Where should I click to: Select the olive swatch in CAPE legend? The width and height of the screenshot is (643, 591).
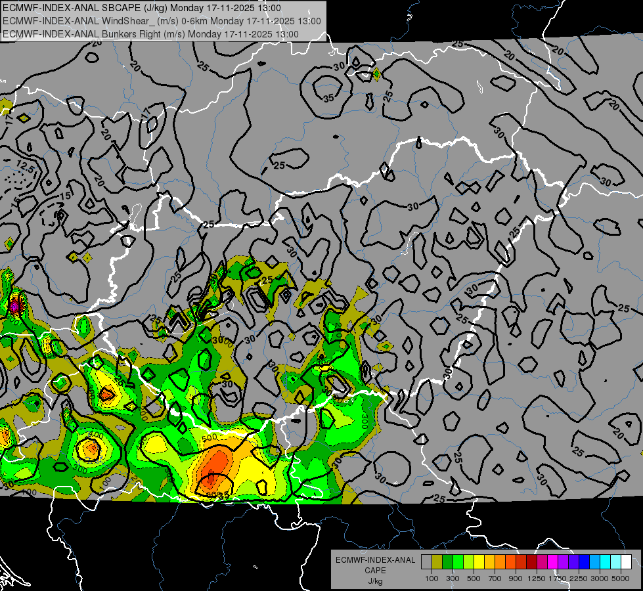point(437,562)
